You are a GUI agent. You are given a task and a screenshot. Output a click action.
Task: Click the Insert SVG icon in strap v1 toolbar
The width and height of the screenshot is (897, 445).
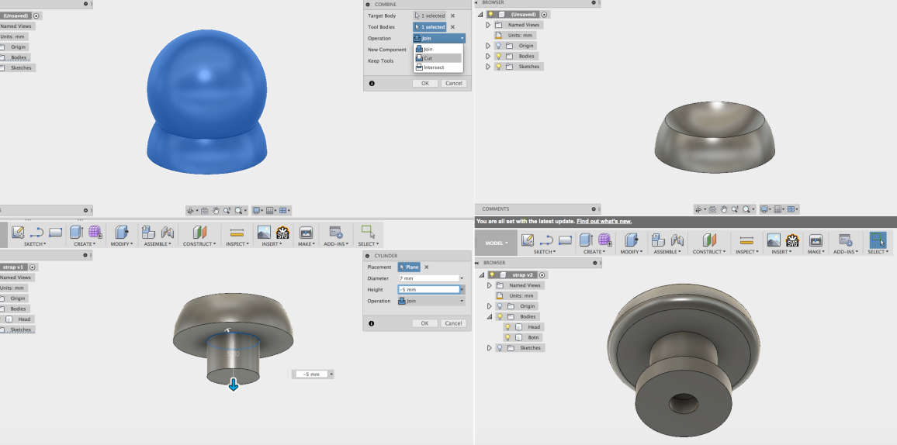282,233
